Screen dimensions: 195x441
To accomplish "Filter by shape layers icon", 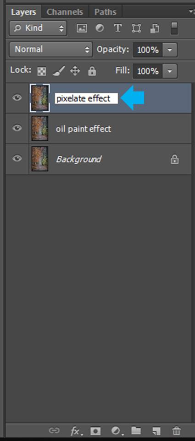I will pos(136,29).
